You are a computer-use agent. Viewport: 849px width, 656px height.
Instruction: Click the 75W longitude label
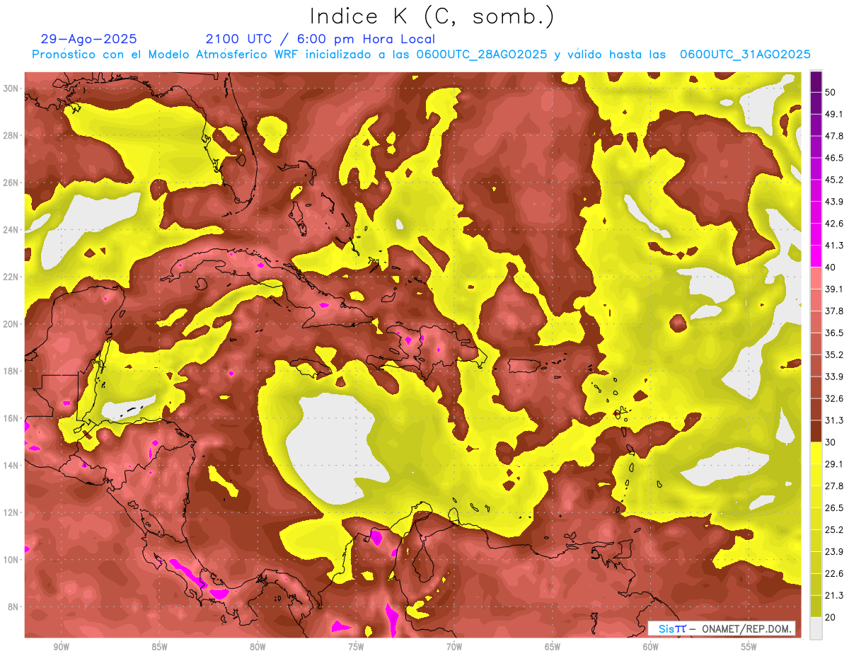coord(356,648)
